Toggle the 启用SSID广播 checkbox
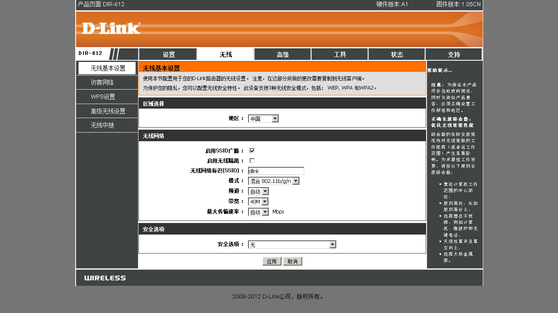Viewport: 558px width, 313px height. tap(252, 151)
